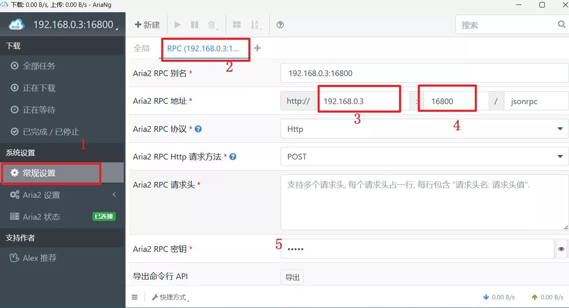Click the download speed arrow in footer

(x=486, y=297)
